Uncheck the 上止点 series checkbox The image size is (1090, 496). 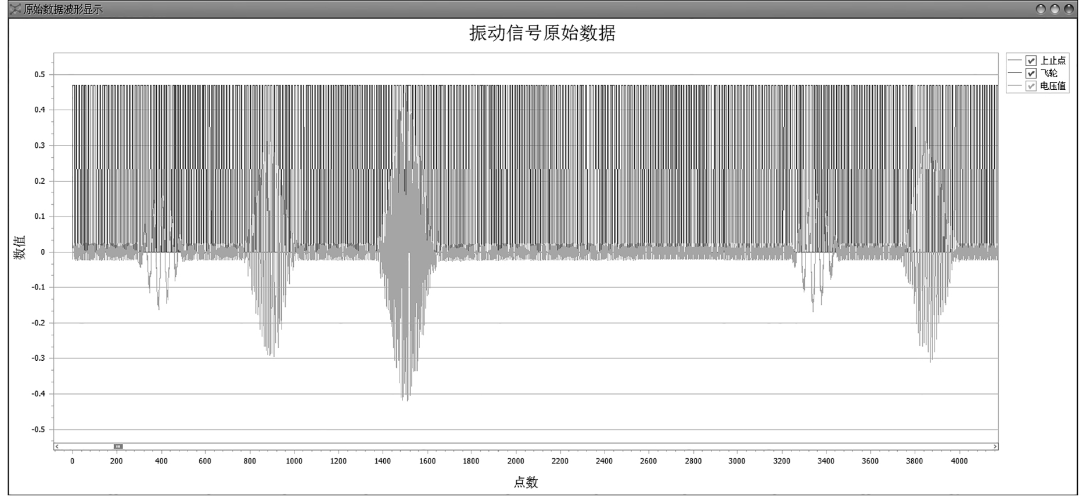point(1031,60)
